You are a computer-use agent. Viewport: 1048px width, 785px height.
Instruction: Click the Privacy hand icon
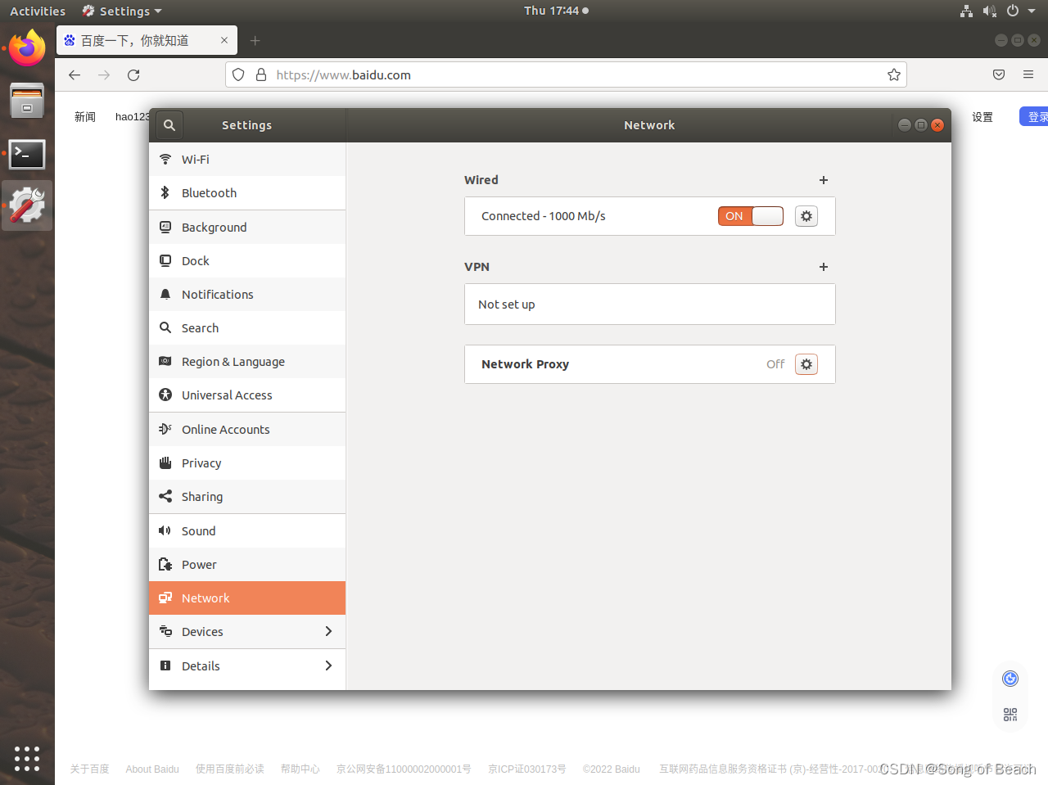pyautogui.click(x=165, y=462)
